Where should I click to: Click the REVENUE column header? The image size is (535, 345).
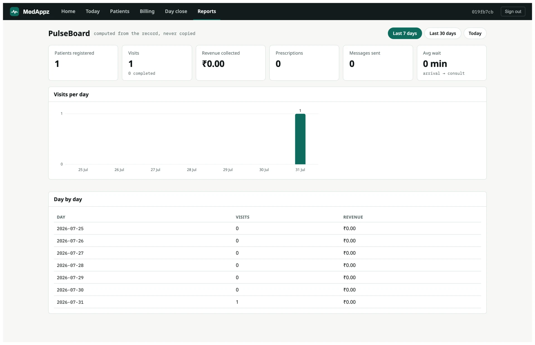[353, 217]
